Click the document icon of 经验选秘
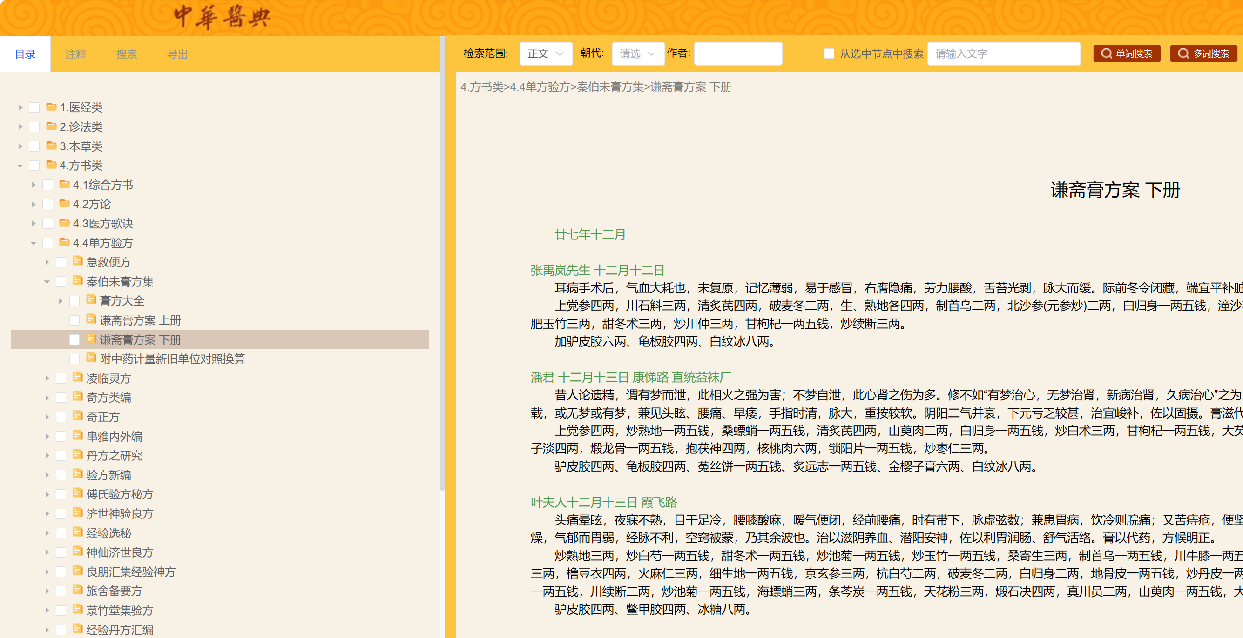Viewport: 1243px width, 638px height. [x=77, y=532]
